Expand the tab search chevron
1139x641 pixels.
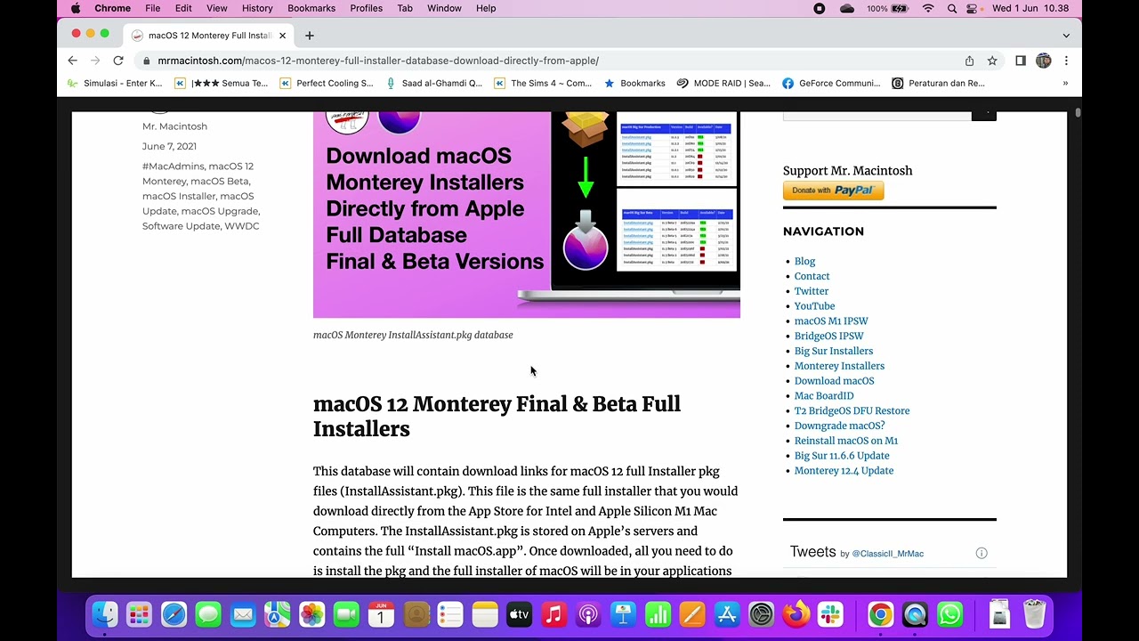tap(1066, 36)
